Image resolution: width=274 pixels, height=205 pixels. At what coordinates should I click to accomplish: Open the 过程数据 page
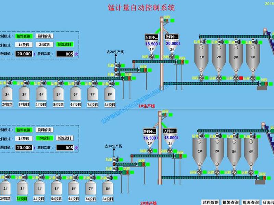[x=210, y=202]
